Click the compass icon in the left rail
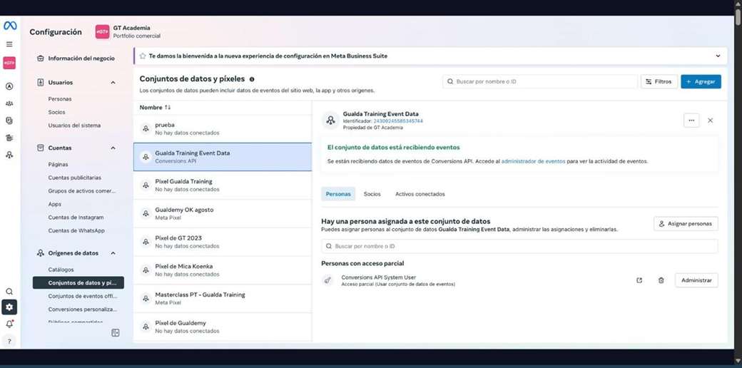This screenshot has height=368, width=742. (x=9, y=86)
